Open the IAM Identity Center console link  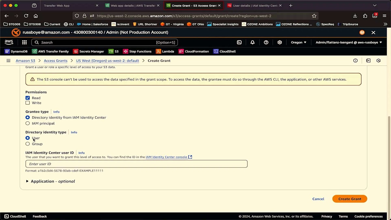coord(169,157)
